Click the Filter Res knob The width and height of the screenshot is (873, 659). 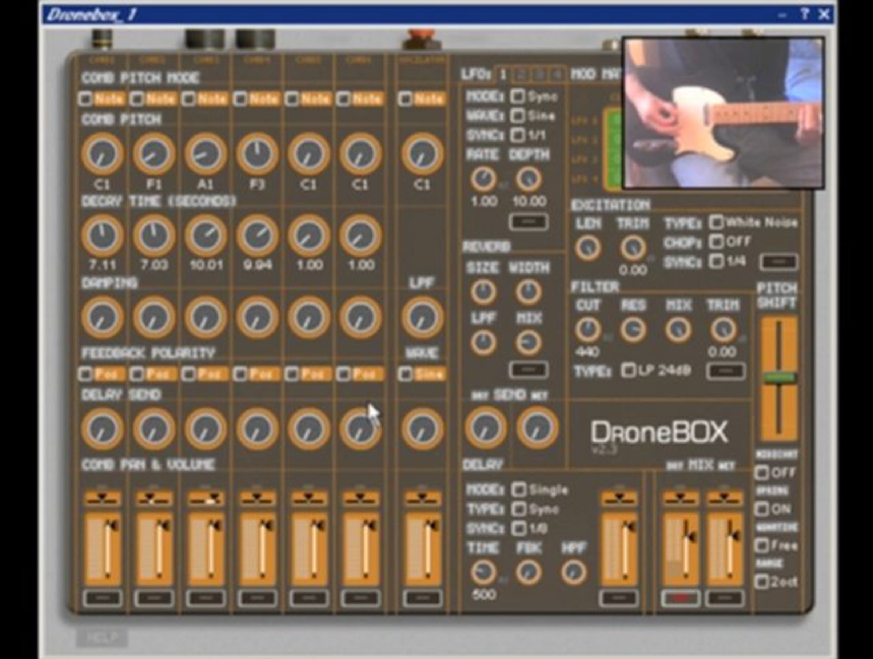pos(633,330)
